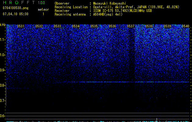Click the 0532 time marker

click(39, 26)
